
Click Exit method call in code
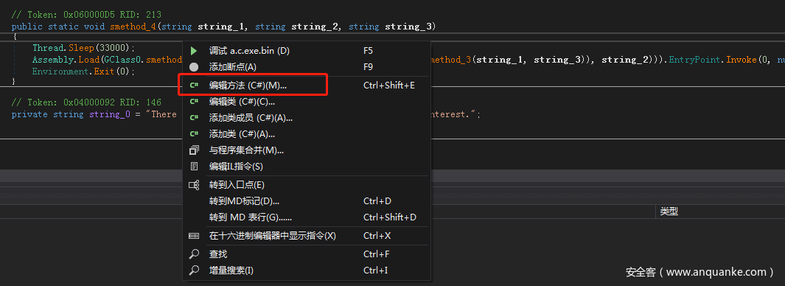[104, 71]
